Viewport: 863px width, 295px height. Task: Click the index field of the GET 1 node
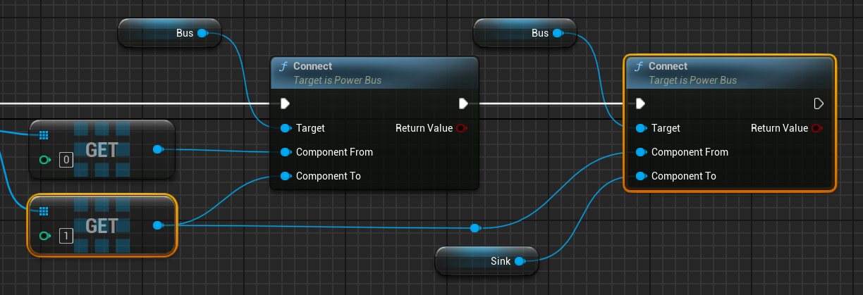pyautogui.click(x=66, y=236)
